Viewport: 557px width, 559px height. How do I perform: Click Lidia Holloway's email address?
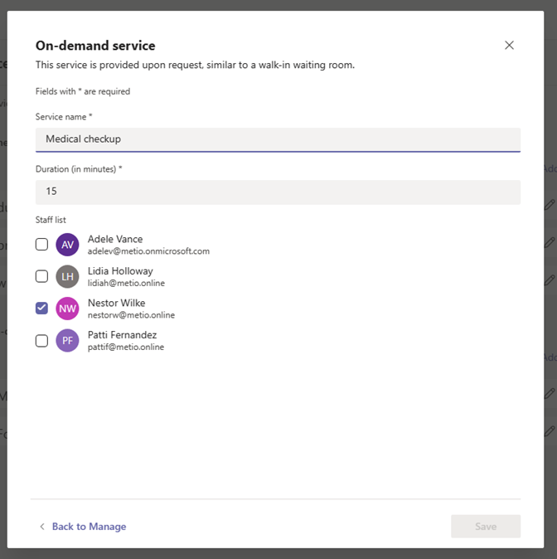[x=126, y=283]
